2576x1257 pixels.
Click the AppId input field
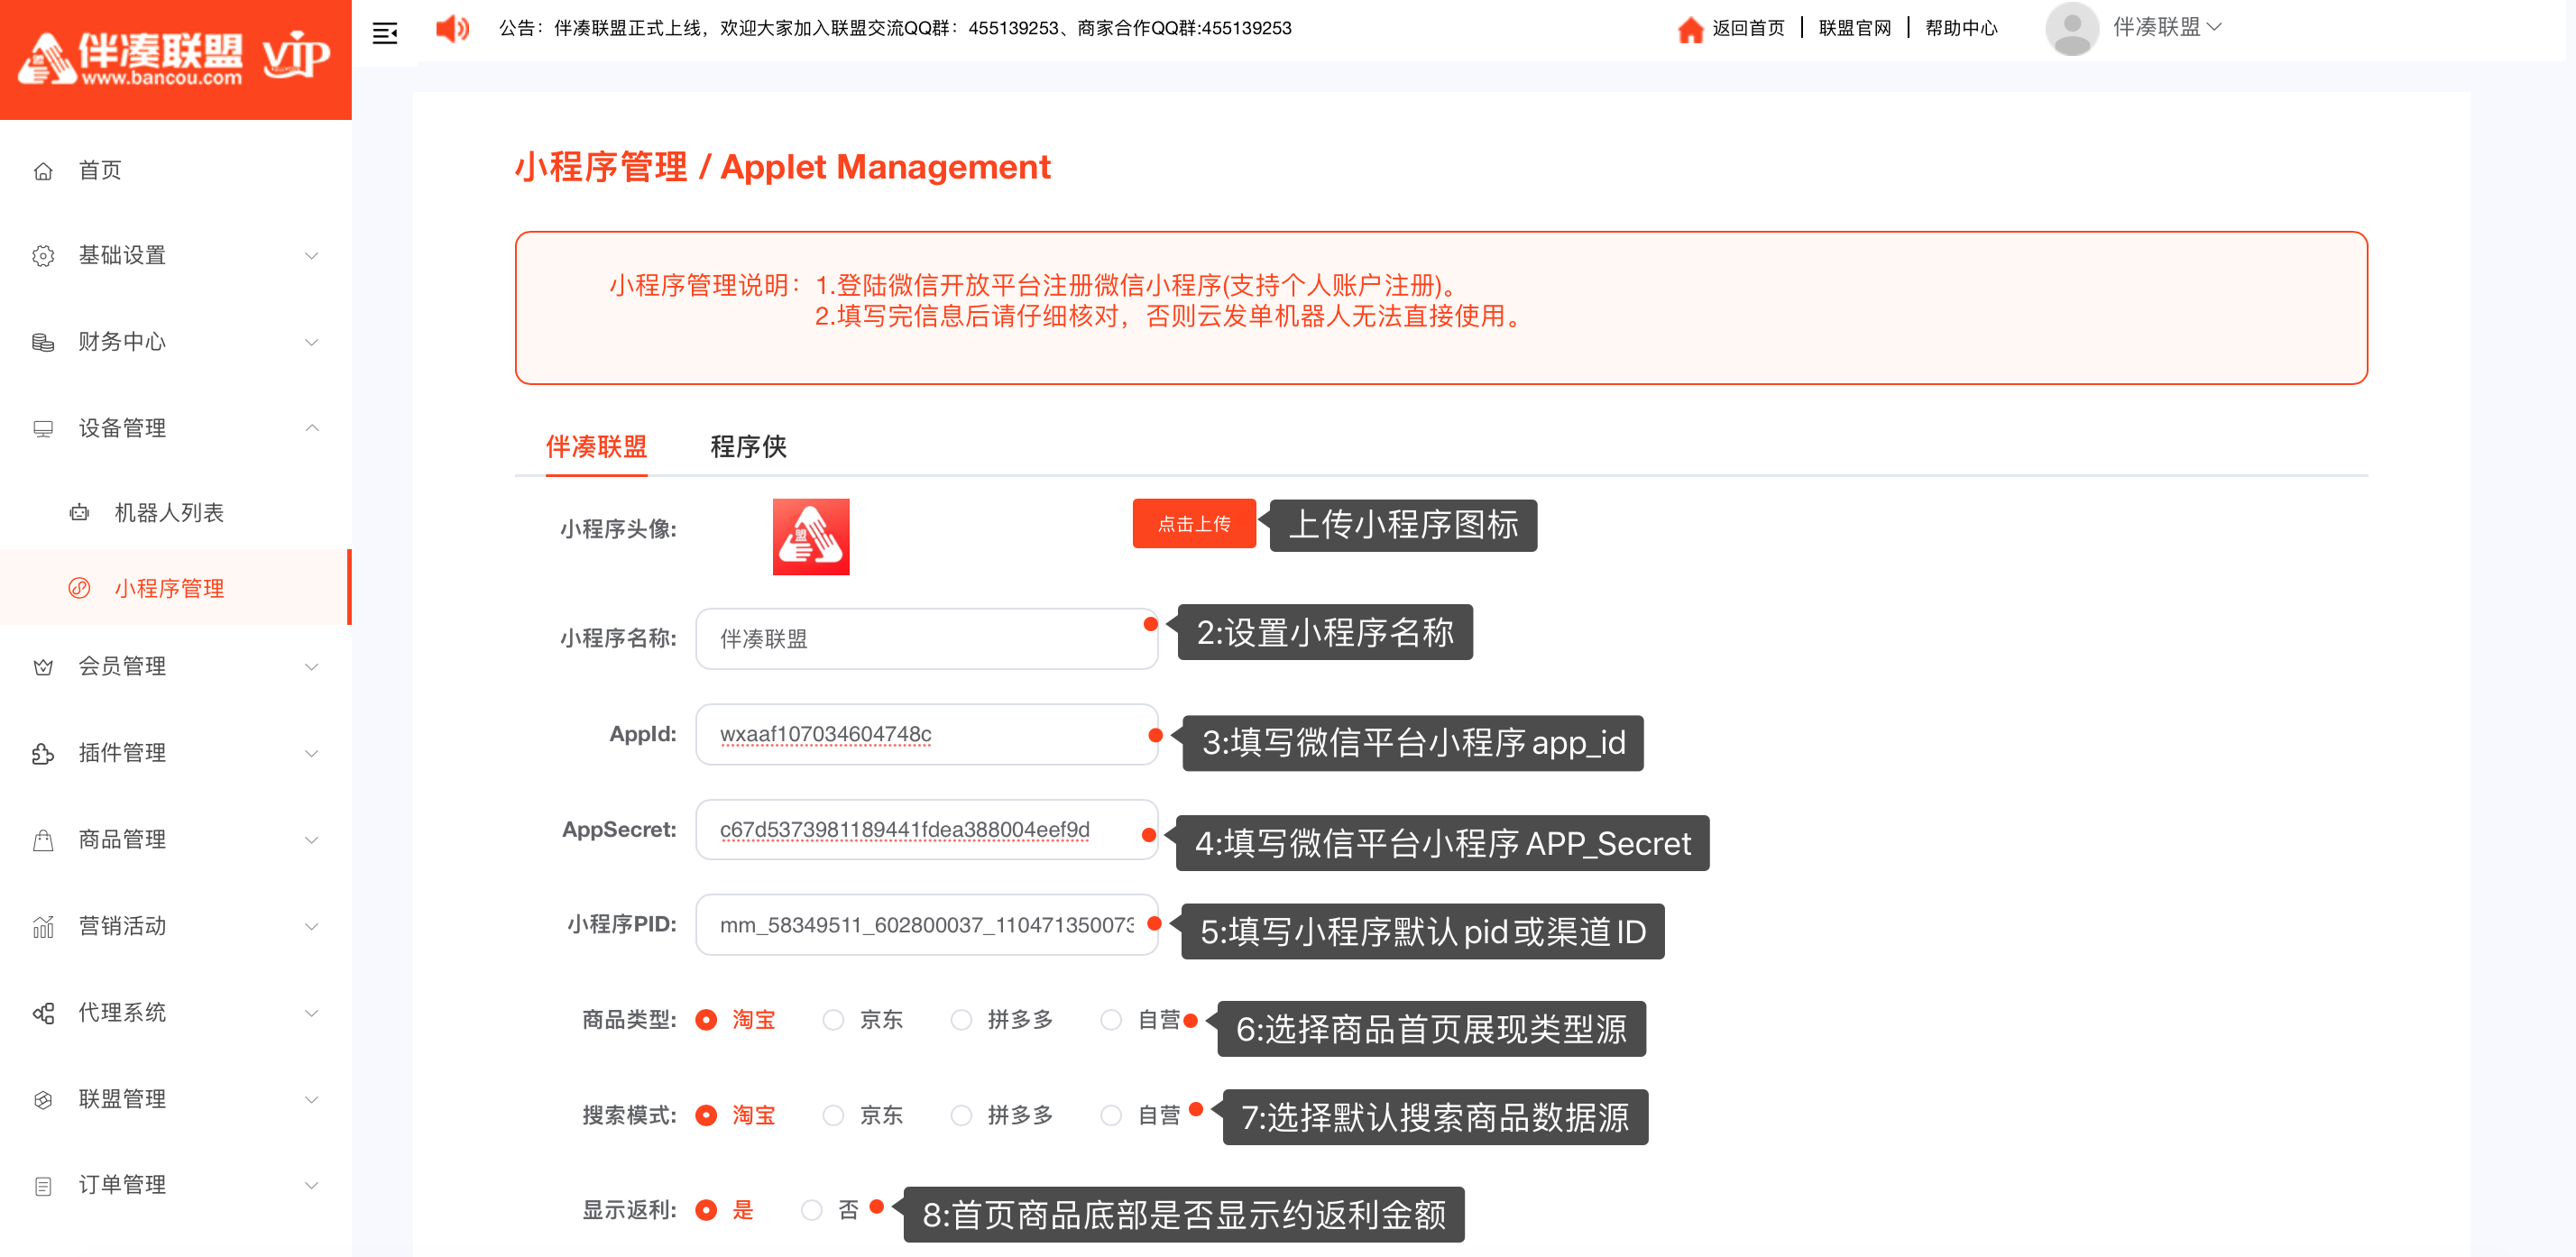click(x=926, y=734)
